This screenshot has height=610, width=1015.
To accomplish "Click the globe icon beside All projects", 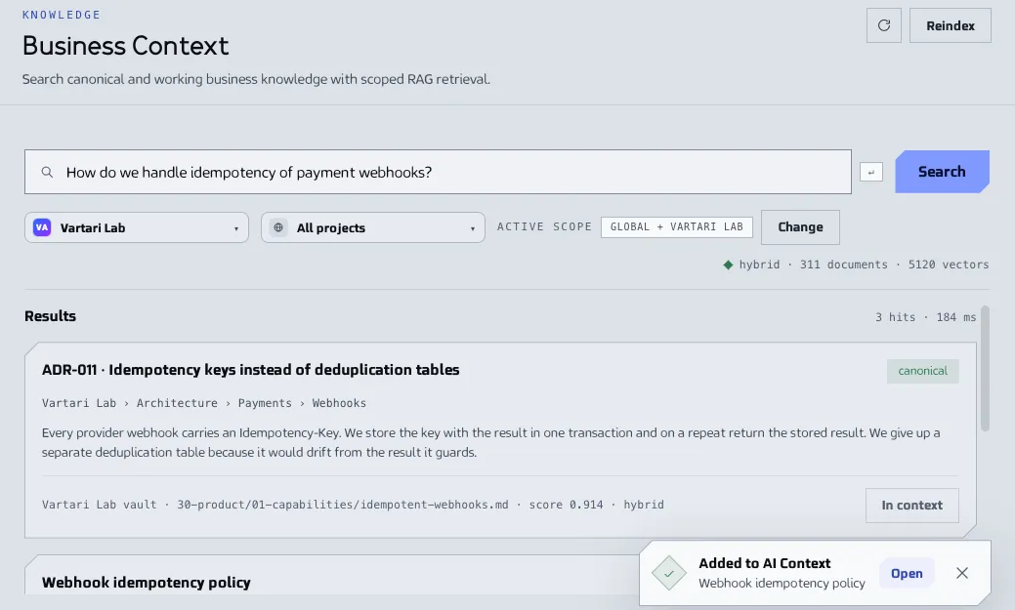I will (x=278, y=227).
